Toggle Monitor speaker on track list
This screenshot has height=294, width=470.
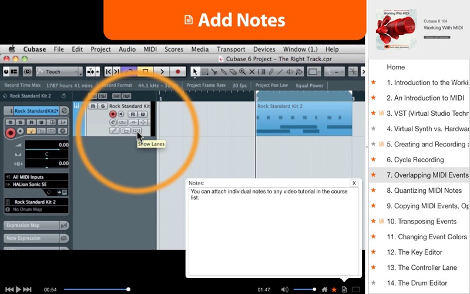click(x=121, y=114)
